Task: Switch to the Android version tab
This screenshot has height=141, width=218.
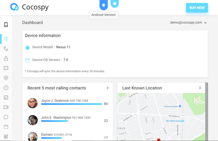Action: pyautogui.click(x=103, y=5)
